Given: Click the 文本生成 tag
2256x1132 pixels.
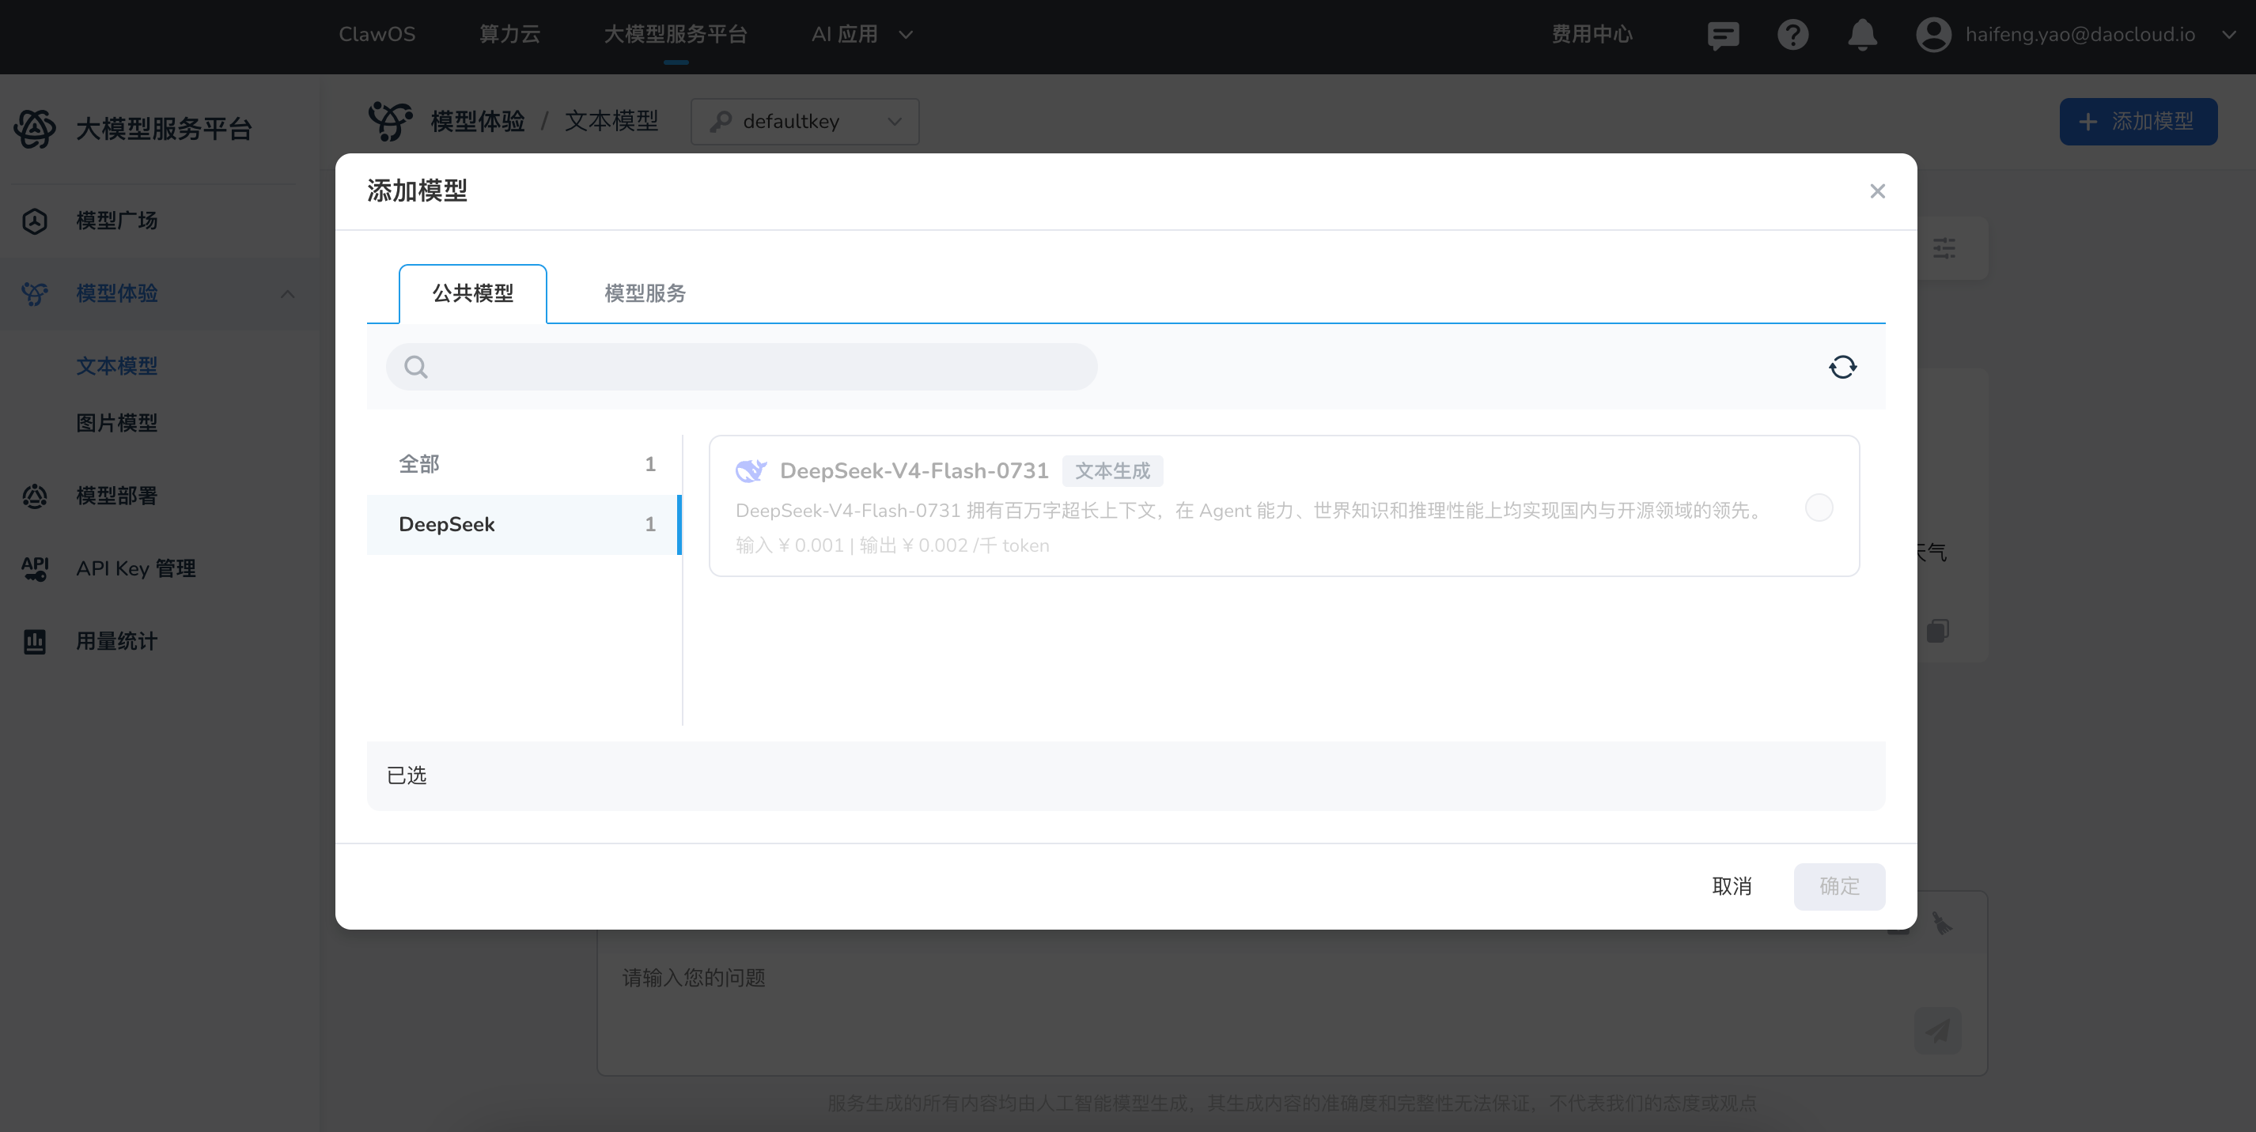Looking at the screenshot, I should pos(1112,471).
